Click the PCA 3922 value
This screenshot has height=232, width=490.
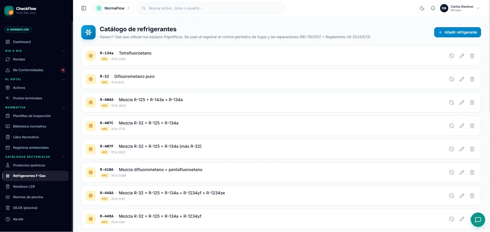pyautogui.click(x=119, y=106)
